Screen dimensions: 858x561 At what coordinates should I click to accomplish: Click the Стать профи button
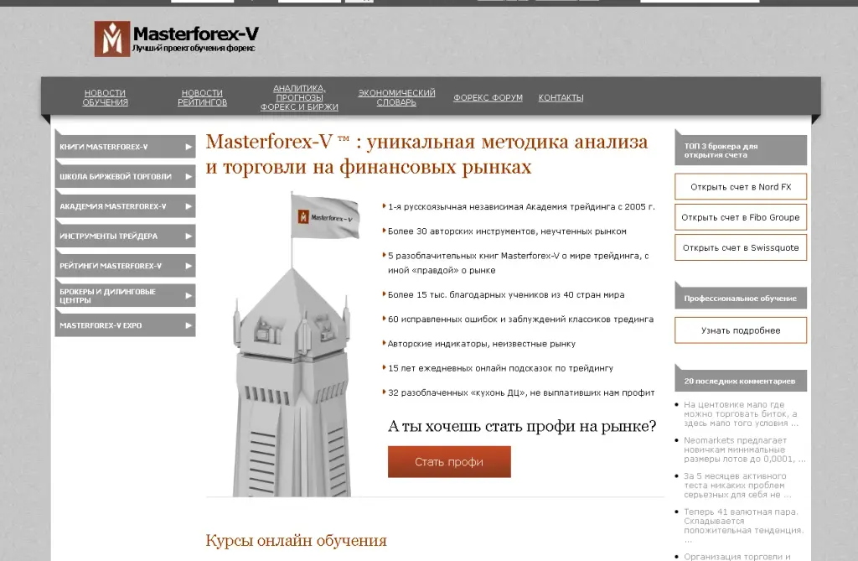[449, 462]
